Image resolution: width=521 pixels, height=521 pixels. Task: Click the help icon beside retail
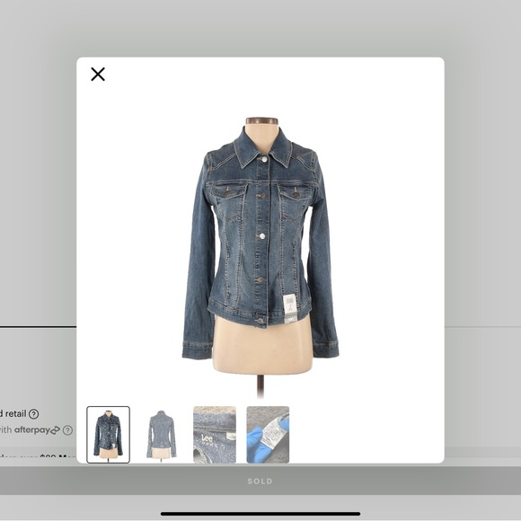point(33,414)
